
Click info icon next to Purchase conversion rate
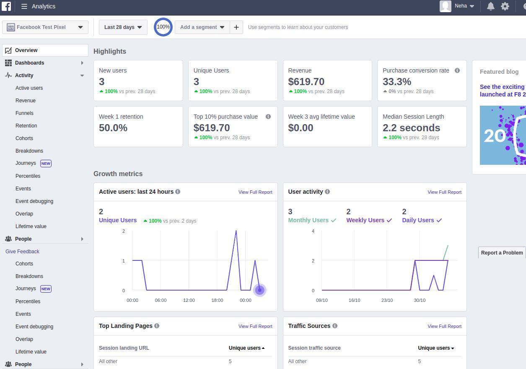point(457,70)
